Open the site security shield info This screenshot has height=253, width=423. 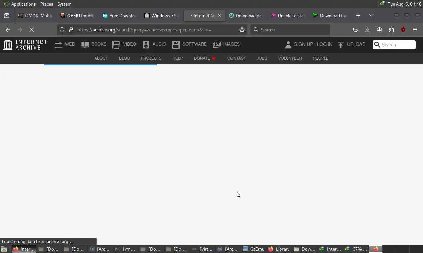click(x=62, y=30)
